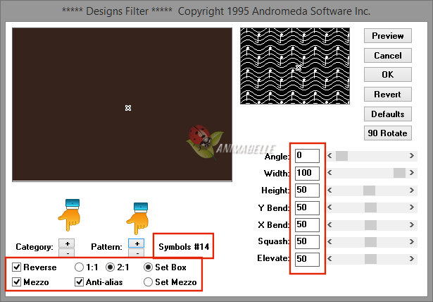
Task: Click the Symbols #14 pattern name
Action: coord(184,247)
